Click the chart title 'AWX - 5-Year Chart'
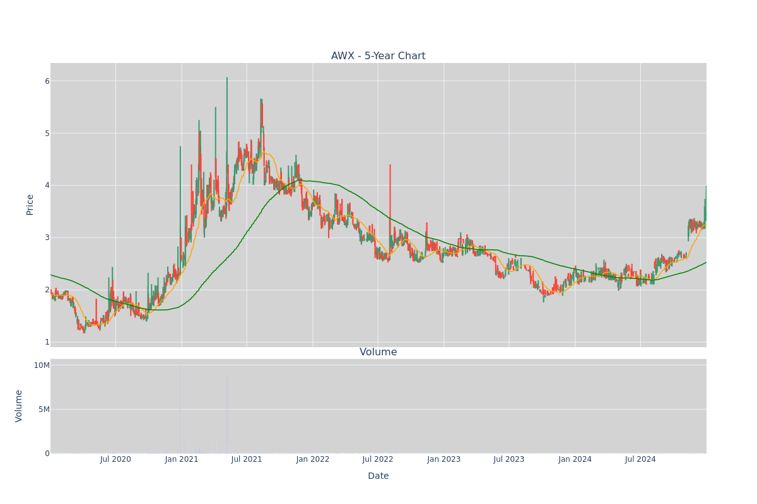This screenshot has width=757, height=504. pyautogui.click(x=378, y=56)
